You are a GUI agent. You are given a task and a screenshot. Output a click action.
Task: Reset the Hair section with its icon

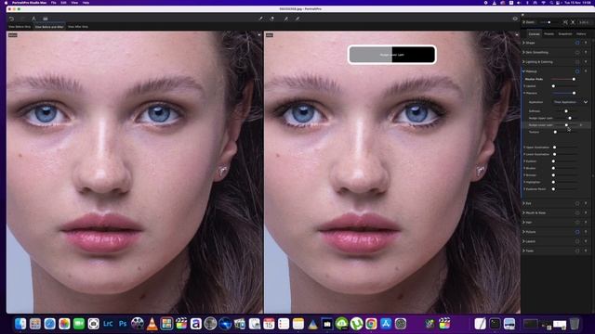(x=586, y=223)
